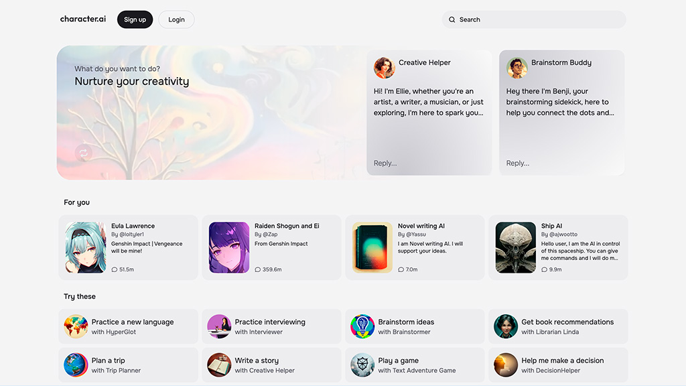The height and width of the screenshot is (386, 686).
Task: Click HyperGlot world map icon
Action: [76, 326]
